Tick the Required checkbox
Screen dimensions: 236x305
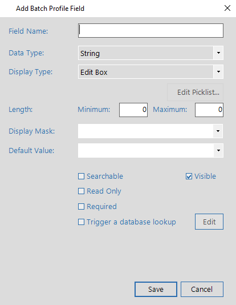click(x=81, y=206)
